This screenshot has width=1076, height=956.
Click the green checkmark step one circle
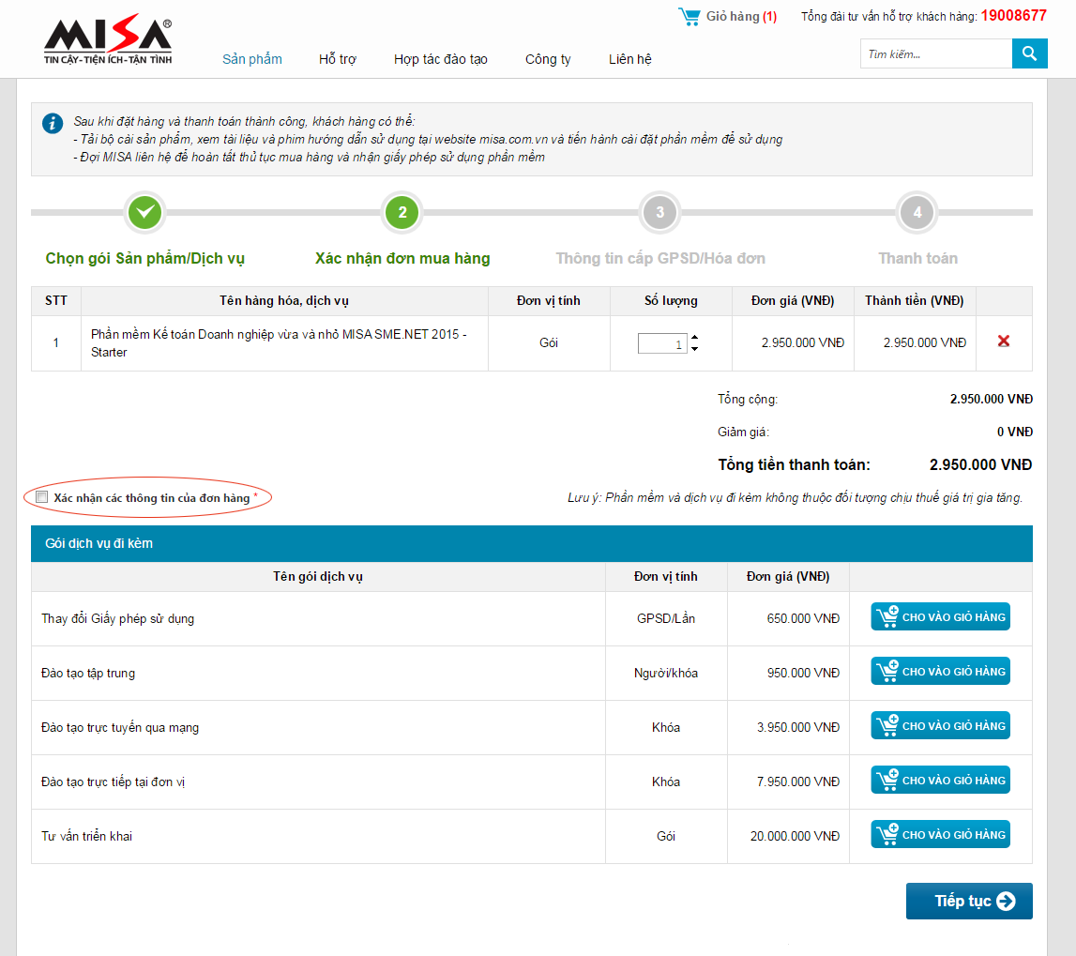[145, 212]
